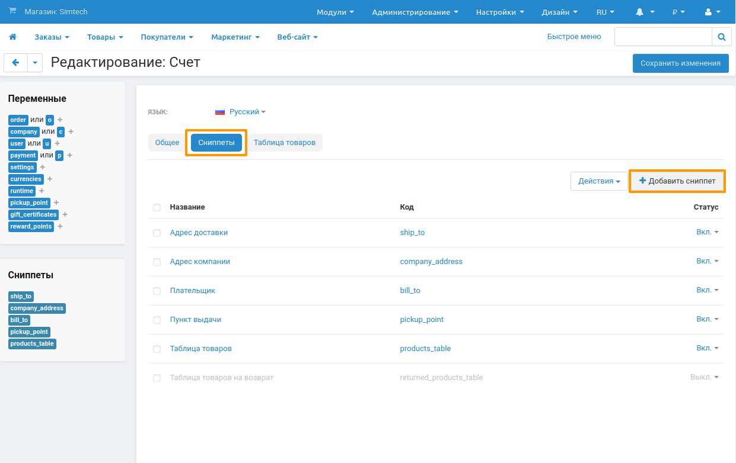
Task: Click the search input field
Action: (662, 37)
